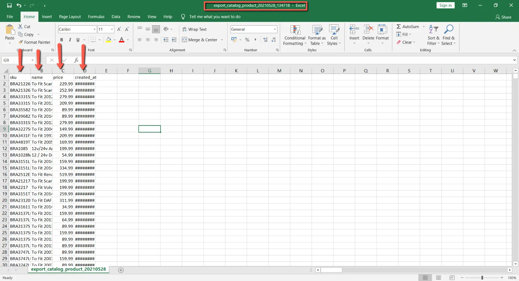Click Copy in Clipboard group
This screenshot has width=519, height=281.
tap(26, 34)
